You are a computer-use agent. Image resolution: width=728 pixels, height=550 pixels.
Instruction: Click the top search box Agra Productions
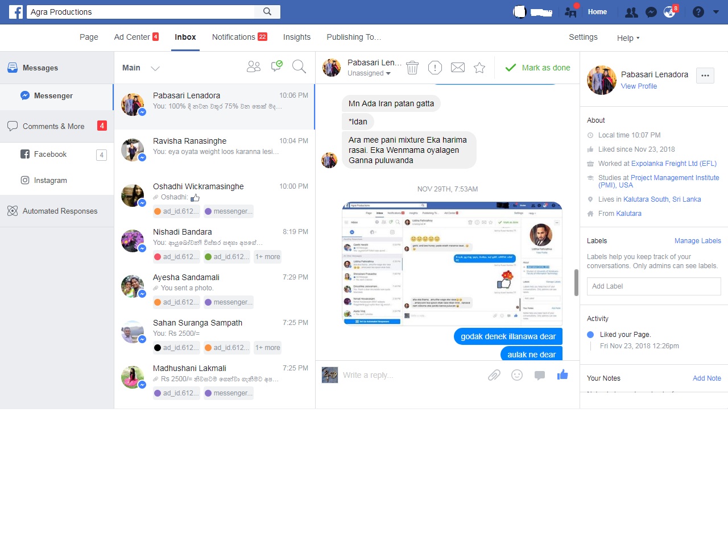coord(141,11)
